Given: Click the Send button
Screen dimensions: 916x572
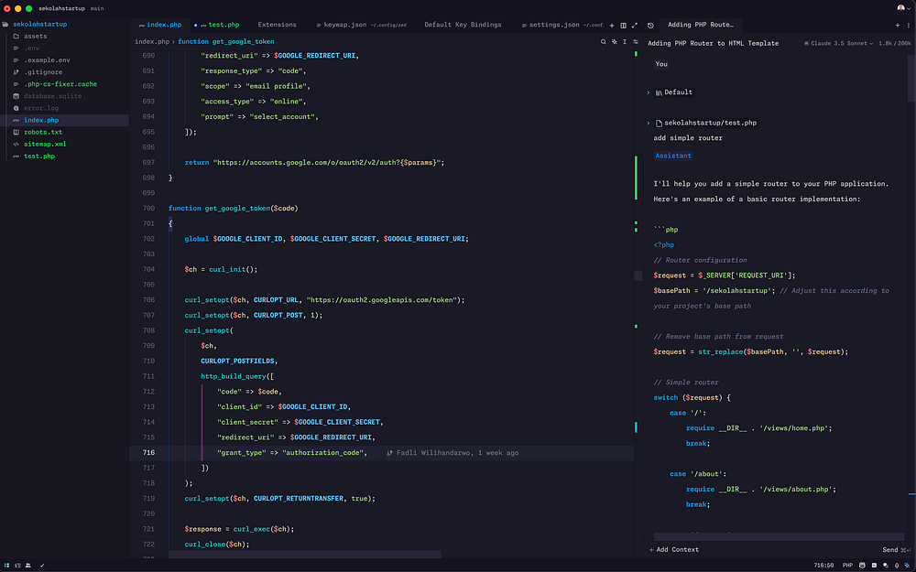Looking at the screenshot, I should [896, 550].
